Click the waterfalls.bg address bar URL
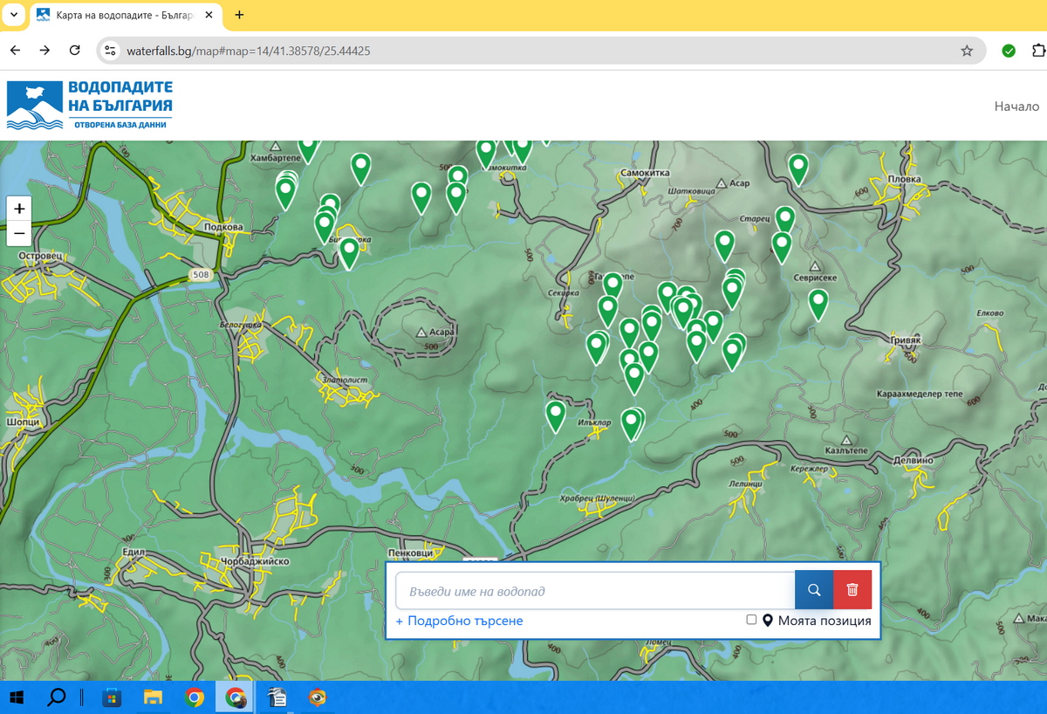 249,51
